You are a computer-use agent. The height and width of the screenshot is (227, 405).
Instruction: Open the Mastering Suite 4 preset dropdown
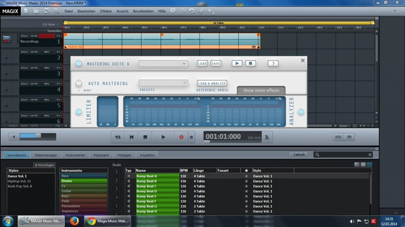163,64
